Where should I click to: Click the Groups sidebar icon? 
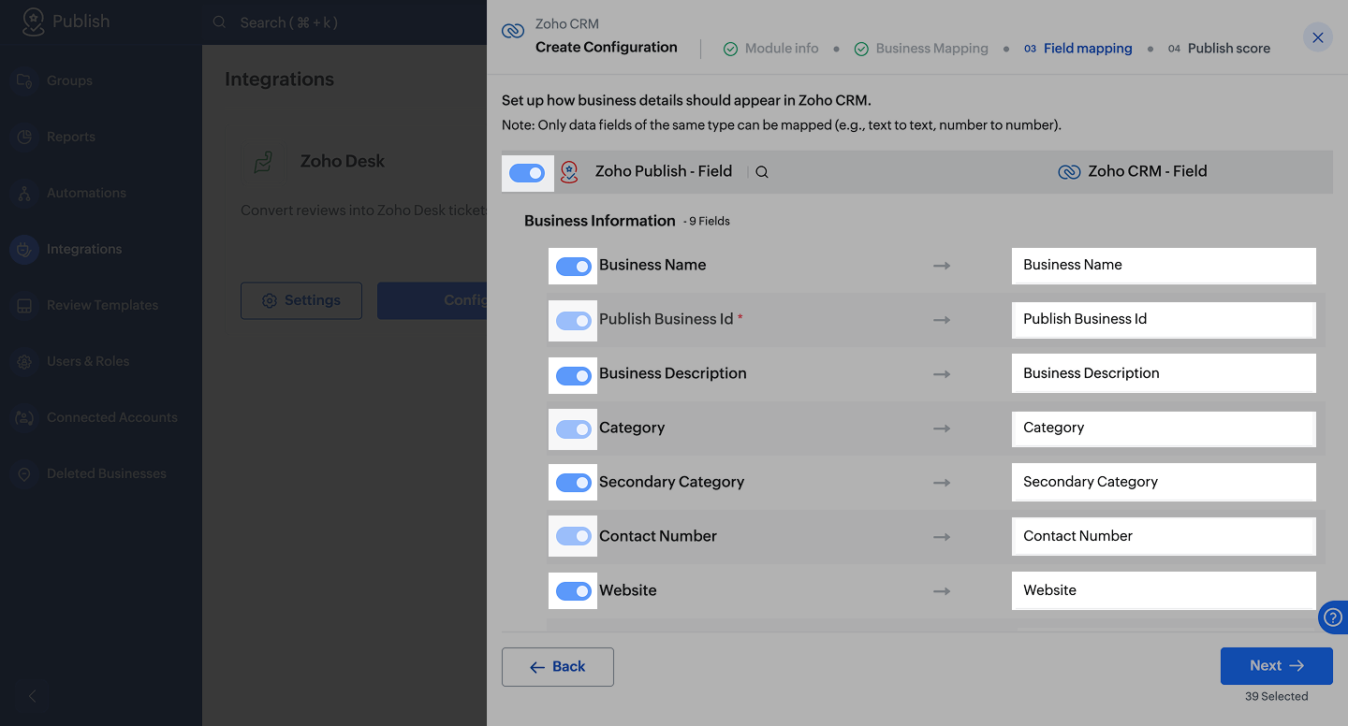pyautogui.click(x=25, y=80)
